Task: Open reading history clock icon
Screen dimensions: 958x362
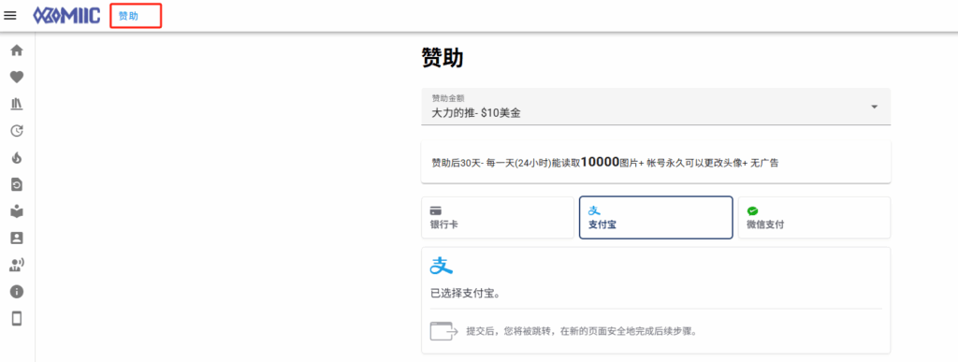Action: click(x=17, y=131)
